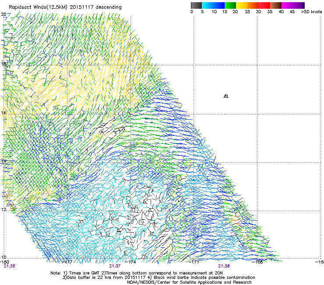Image resolution: width=324 pixels, height=285 pixels.
Task: Click the small island outline symbol on the map
Action: point(226,96)
